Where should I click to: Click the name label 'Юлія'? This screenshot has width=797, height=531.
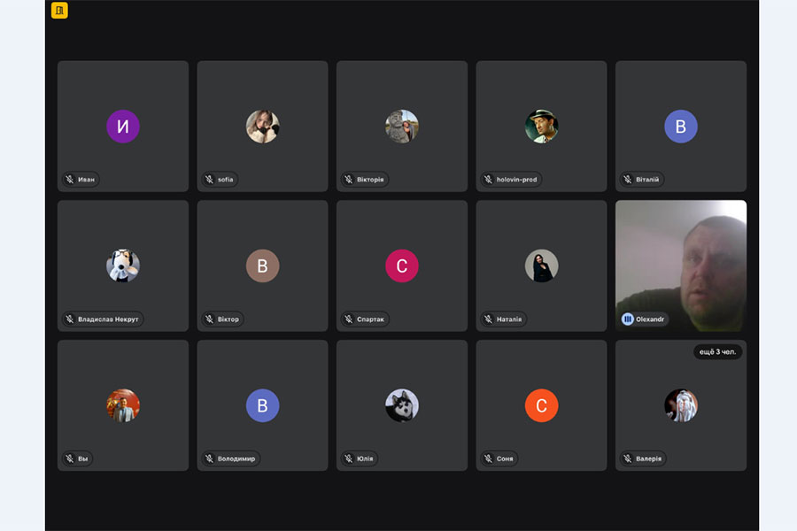pyautogui.click(x=365, y=458)
